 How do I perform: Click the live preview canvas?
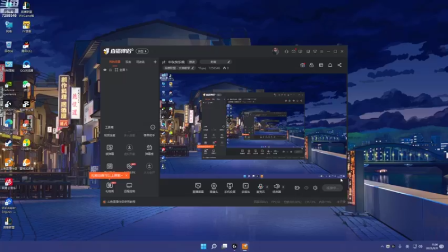point(253,125)
